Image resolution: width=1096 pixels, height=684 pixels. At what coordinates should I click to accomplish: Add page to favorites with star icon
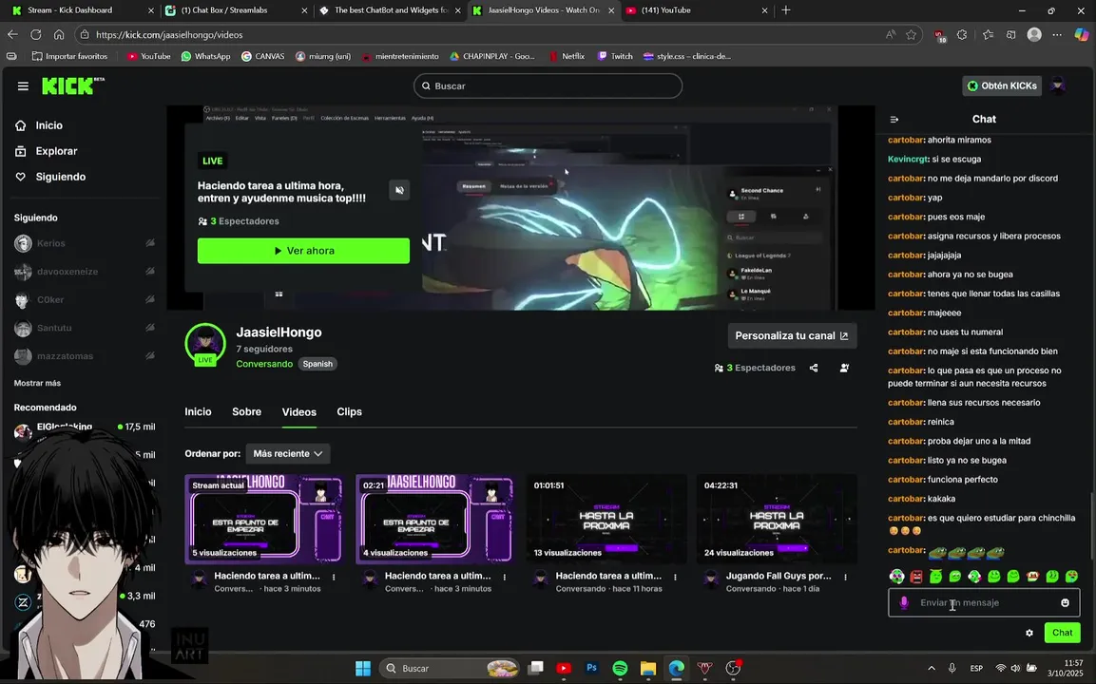[911, 34]
